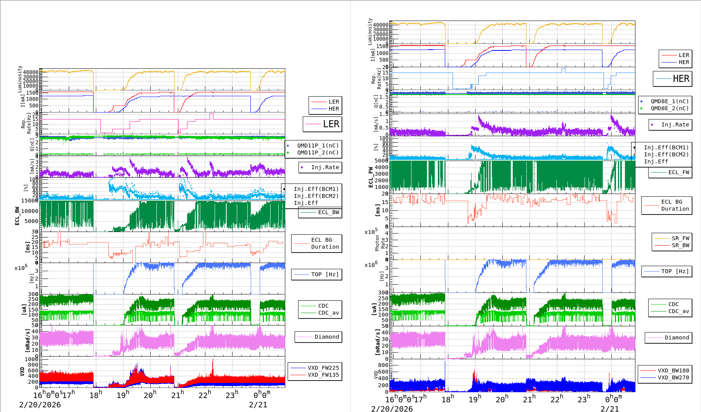The width and height of the screenshot is (701, 412).
Task: Click the Inj.Eff(BCM1) legend in right panel
Action: point(666,147)
